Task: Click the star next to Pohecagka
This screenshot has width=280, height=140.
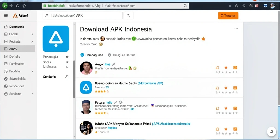Action: [x=67, y=57]
